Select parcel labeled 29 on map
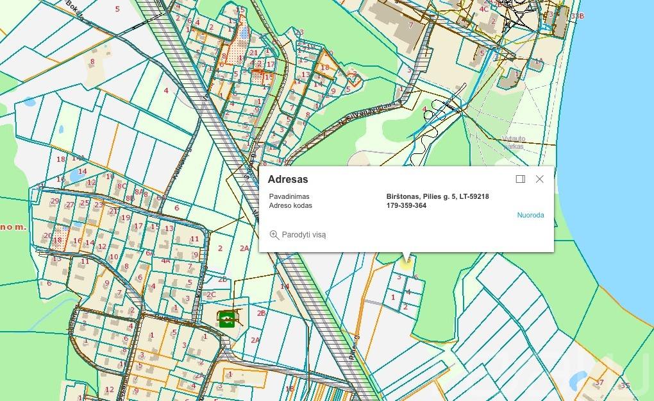Screen dimensions: 654x401 (55, 201)
